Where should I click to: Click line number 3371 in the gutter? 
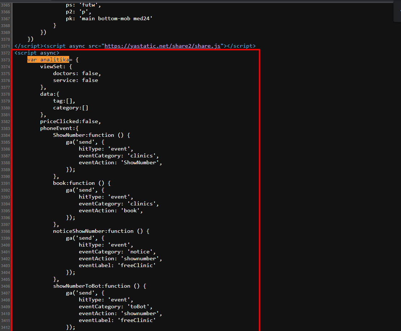coord(5,46)
